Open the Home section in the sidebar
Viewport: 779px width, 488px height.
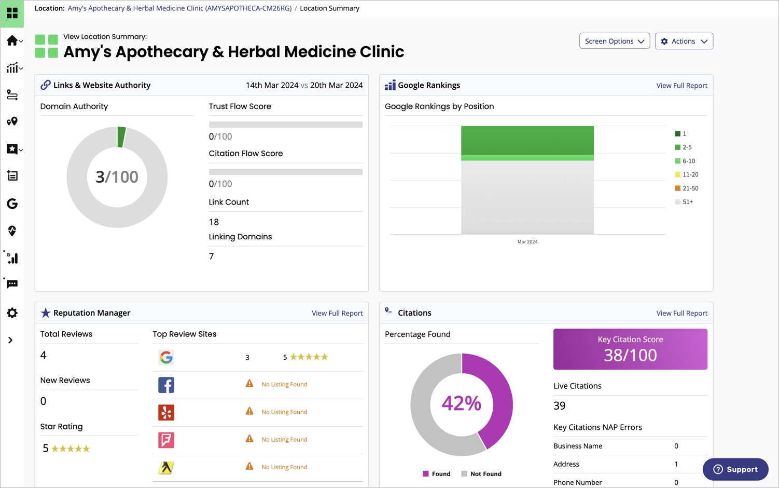(11, 40)
